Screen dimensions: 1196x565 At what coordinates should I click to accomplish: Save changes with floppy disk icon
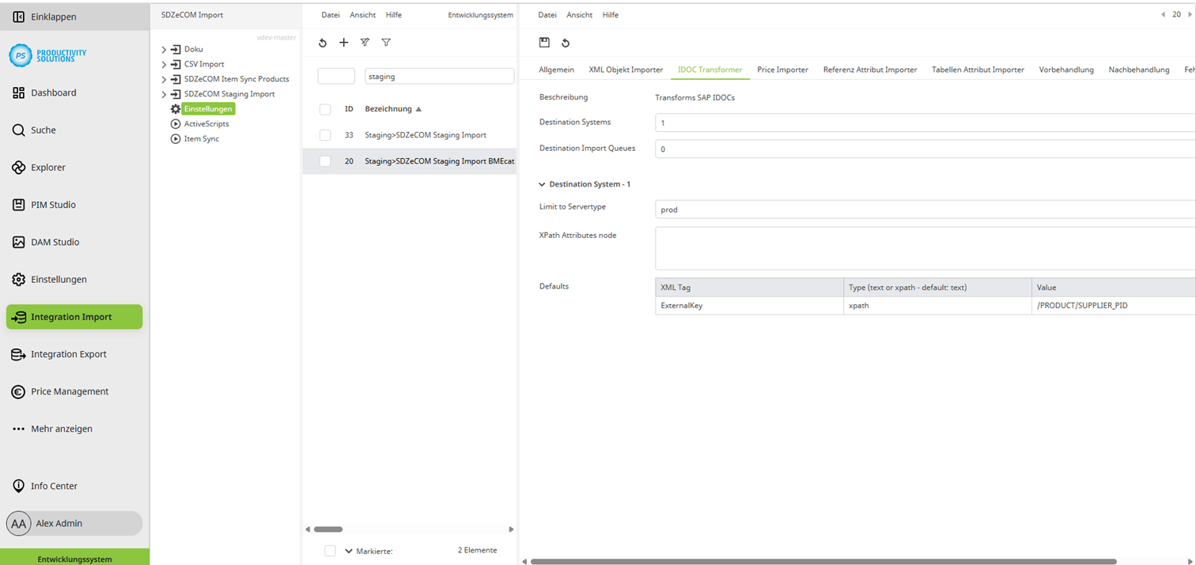(x=543, y=43)
